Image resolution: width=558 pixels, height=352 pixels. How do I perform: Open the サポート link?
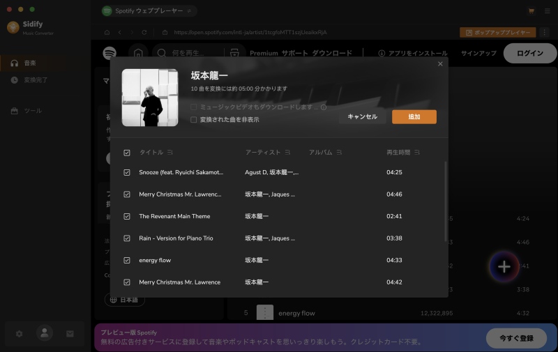(x=294, y=54)
